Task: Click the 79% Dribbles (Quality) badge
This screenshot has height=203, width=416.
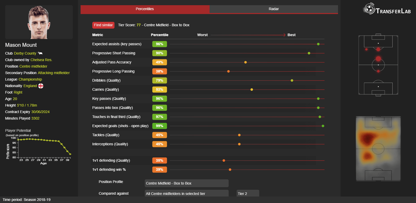Action: (x=160, y=81)
